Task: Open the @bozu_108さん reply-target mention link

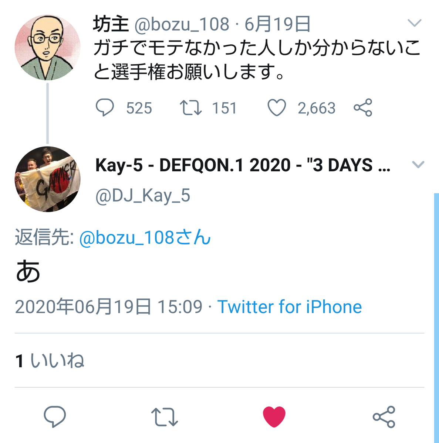Action: 145,237
